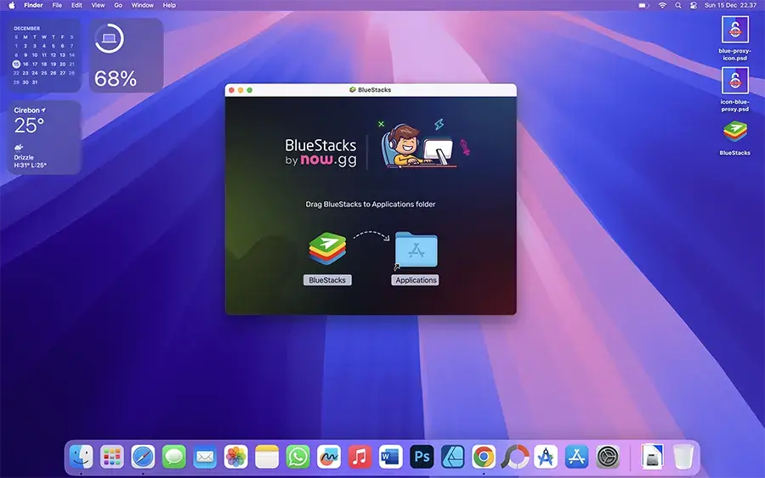The image size is (765, 478).
Task: Open the Help menu
Action: coord(169,5)
